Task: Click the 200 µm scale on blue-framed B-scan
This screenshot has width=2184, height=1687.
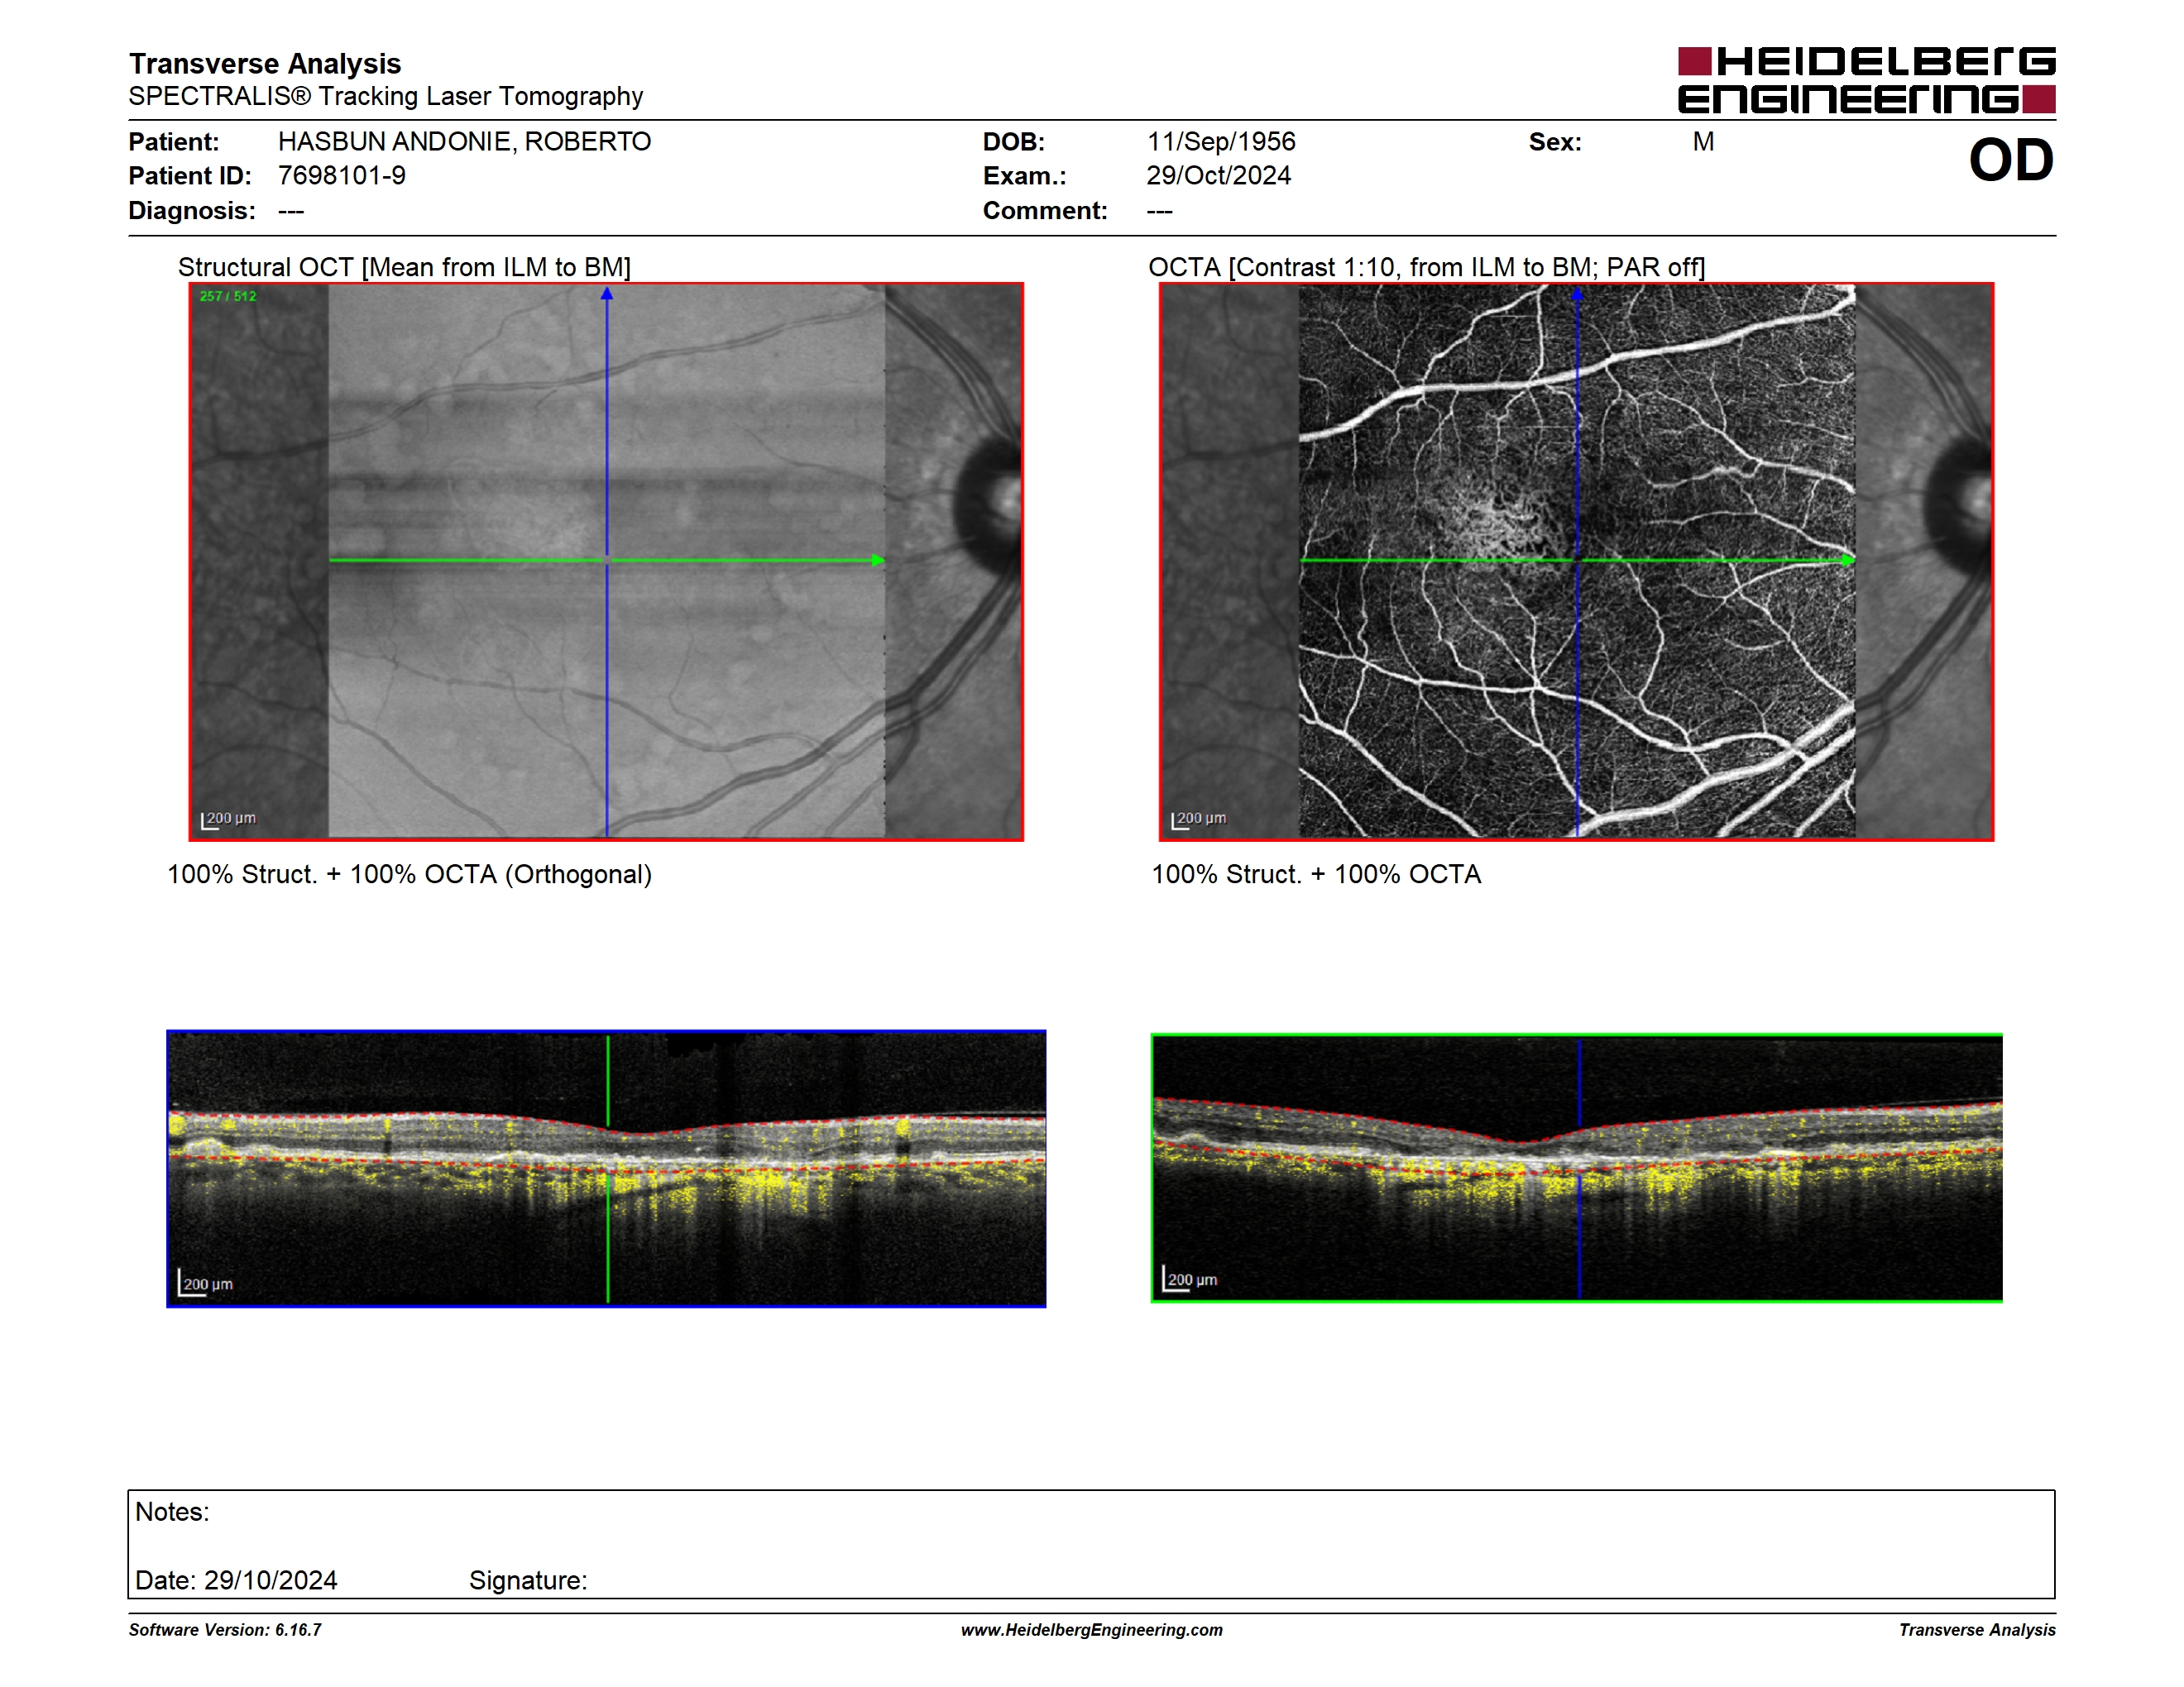Action: pyautogui.click(x=206, y=1283)
